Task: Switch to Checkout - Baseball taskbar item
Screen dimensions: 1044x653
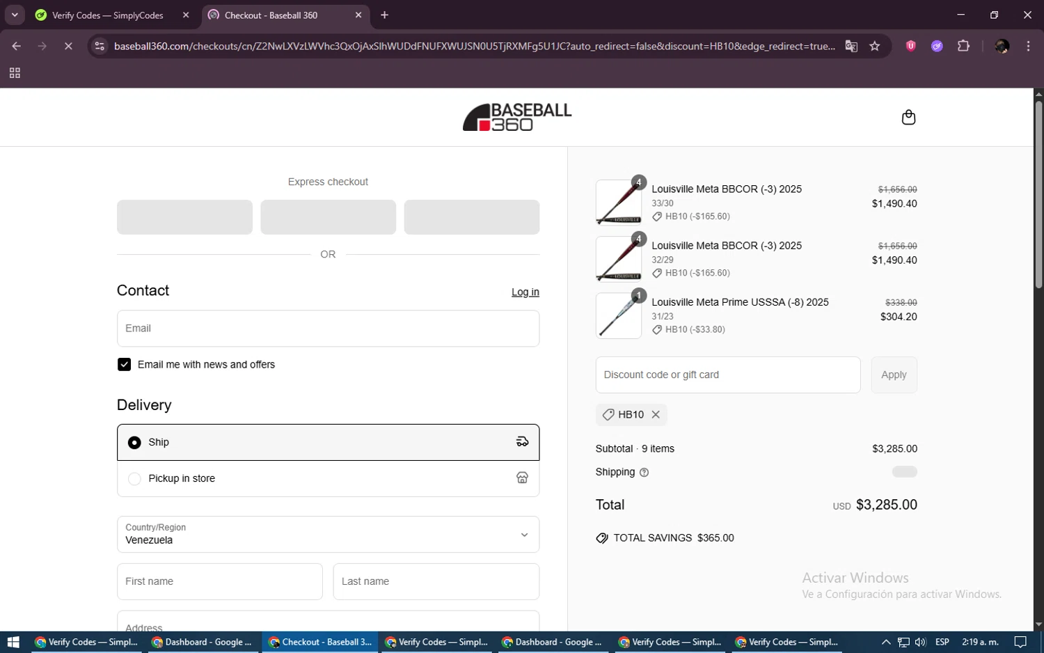Action: [320, 642]
